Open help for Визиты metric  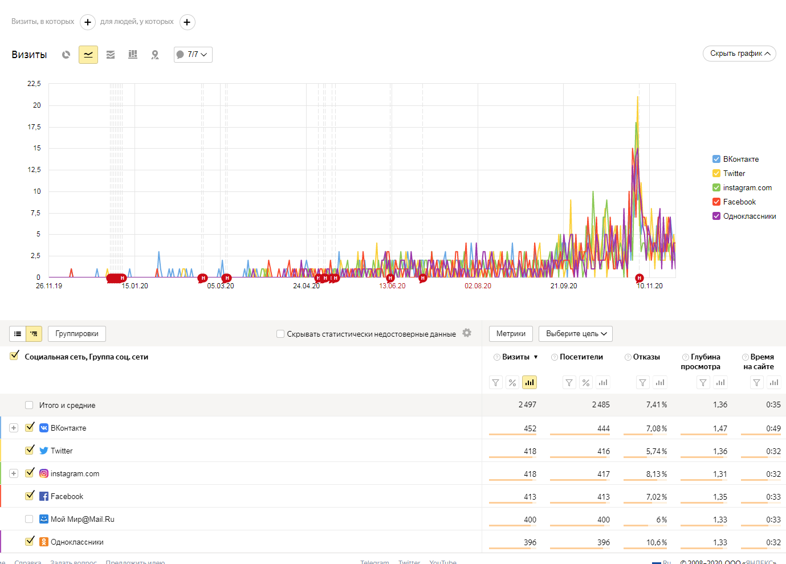point(497,357)
